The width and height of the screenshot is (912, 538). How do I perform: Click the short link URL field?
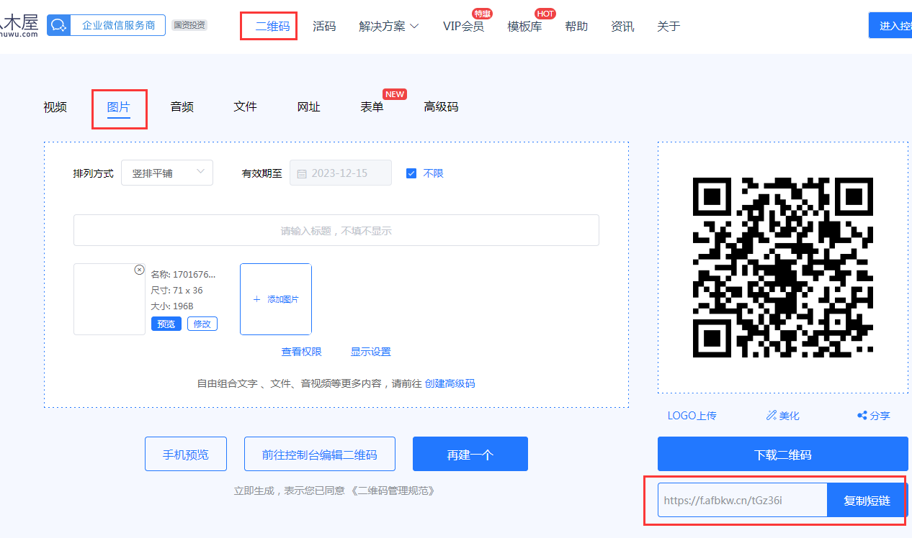[742, 500]
